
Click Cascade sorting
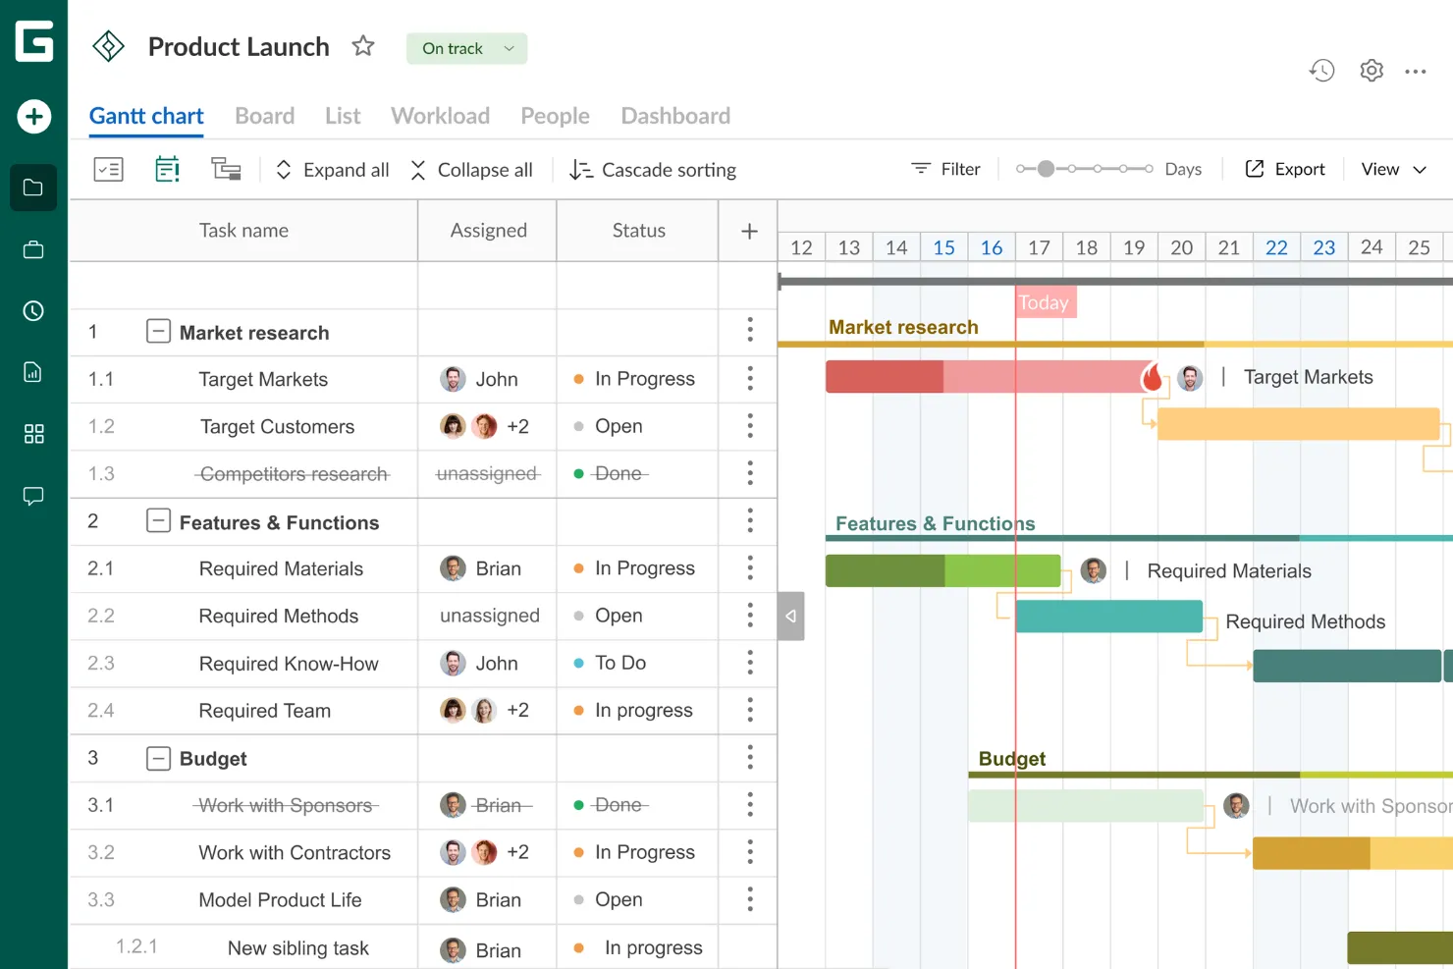pos(653,170)
